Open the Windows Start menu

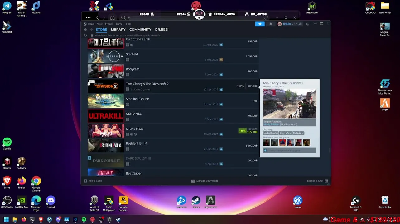click(6, 220)
